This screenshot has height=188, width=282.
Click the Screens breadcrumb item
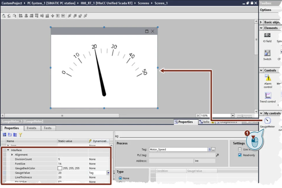[143, 3]
